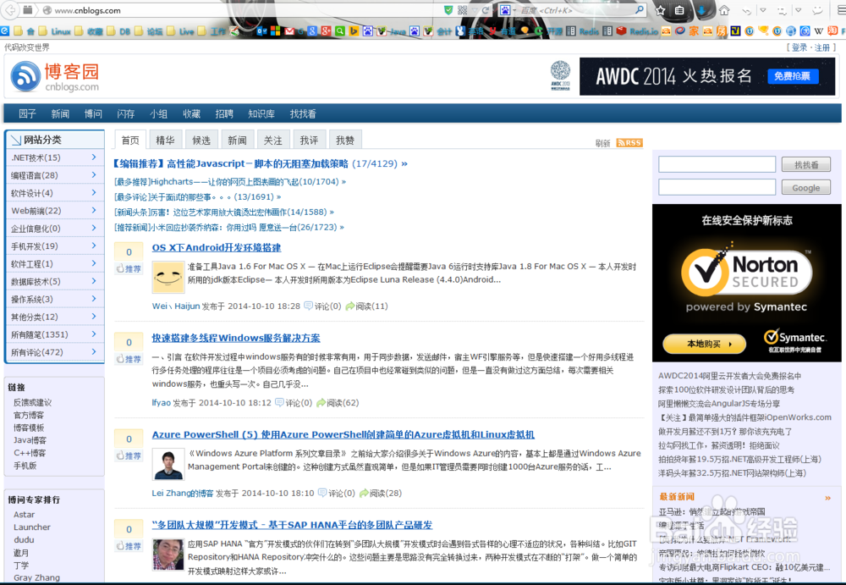Screen dimensions: 846x585
Task: Open the Azure PowerShell (5) article link
Action: (x=343, y=434)
